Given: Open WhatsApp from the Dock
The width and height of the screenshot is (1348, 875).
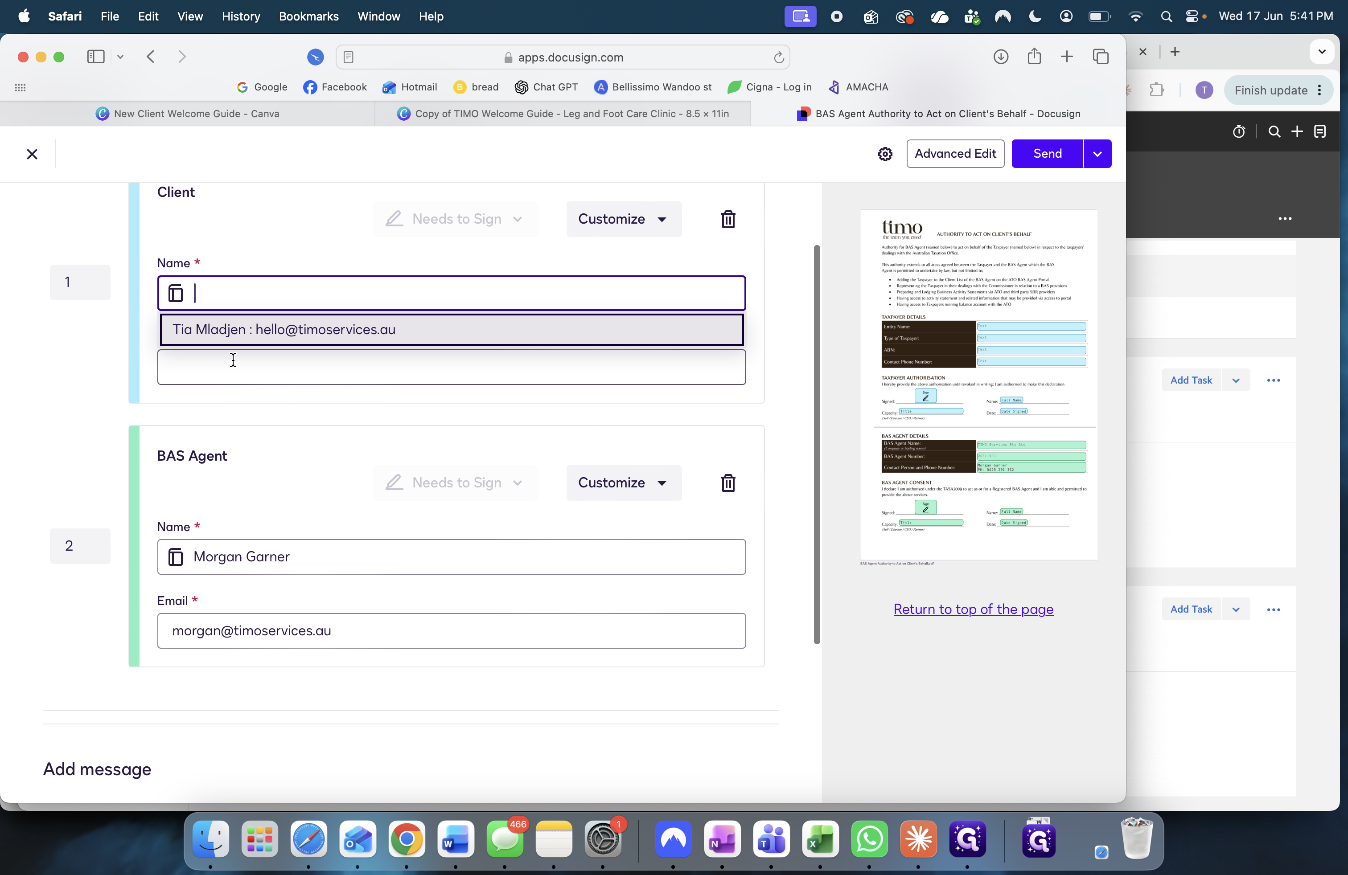Looking at the screenshot, I should (x=869, y=839).
